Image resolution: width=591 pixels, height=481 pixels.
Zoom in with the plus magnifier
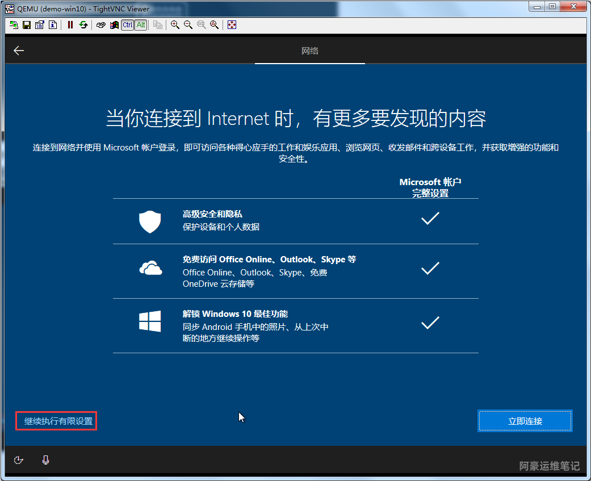pyautogui.click(x=175, y=25)
